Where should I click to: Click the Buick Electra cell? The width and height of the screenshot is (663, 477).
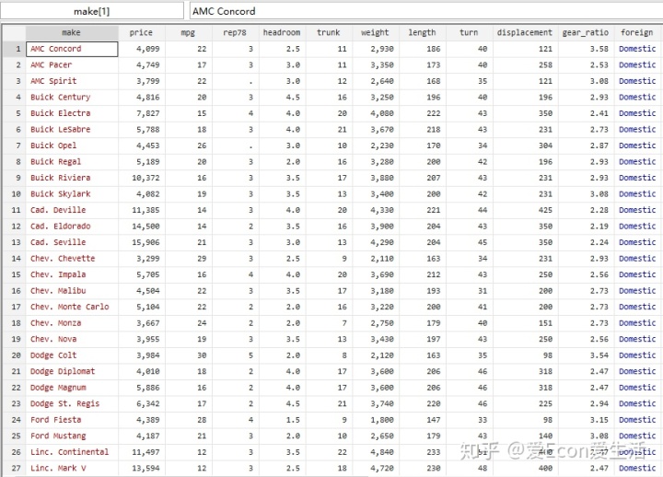click(x=72, y=113)
